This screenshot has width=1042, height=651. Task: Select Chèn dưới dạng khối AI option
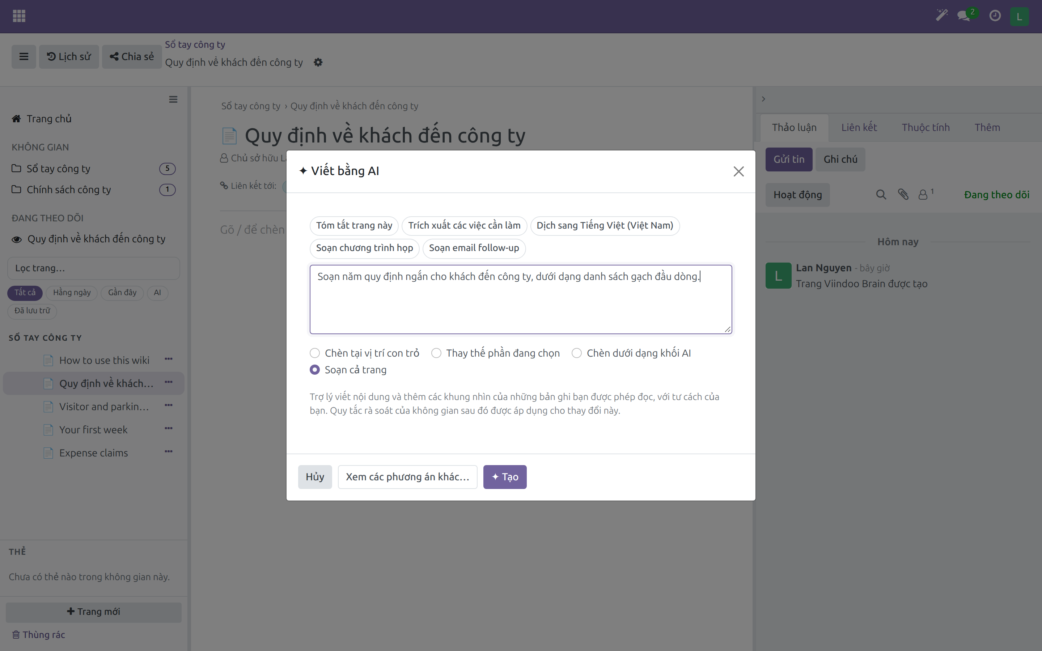(577, 353)
